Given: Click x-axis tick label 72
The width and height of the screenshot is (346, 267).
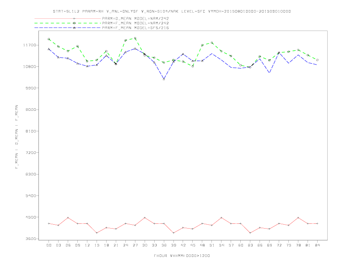Looking at the screenshot, I should [x=279, y=245].
